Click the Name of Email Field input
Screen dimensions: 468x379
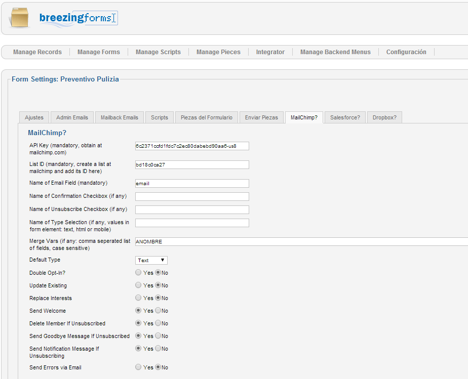(x=192, y=183)
